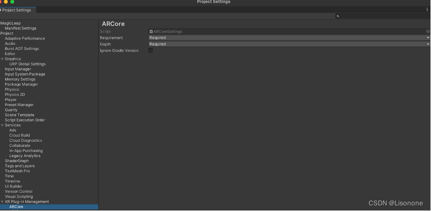The width and height of the screenshot is (431, 211).
Task: Open Memory Settings
Action: tap(20, 79)
